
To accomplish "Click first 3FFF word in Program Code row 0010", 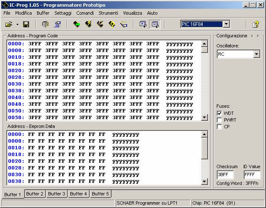I will [x=35, y=57].
